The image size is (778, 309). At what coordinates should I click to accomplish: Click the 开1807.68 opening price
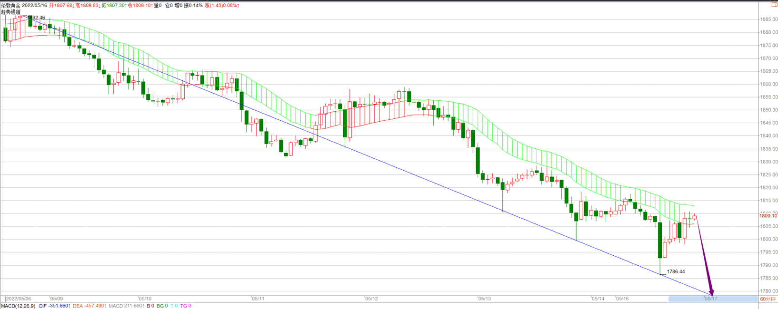61,5
